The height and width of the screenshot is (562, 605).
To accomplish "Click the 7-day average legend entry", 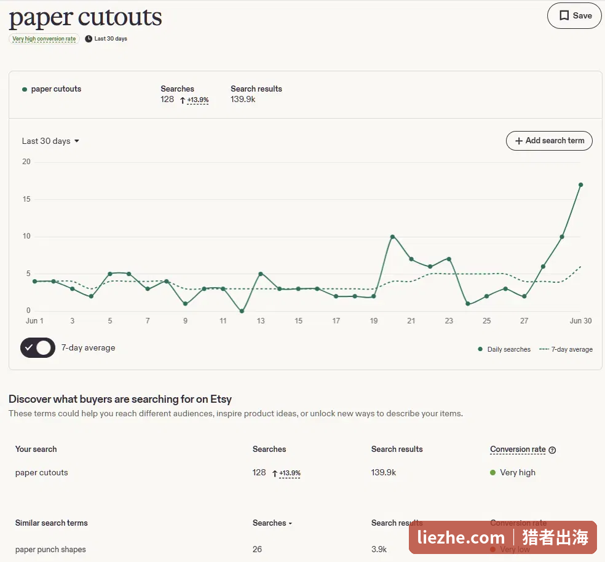I will click(566, 349).
